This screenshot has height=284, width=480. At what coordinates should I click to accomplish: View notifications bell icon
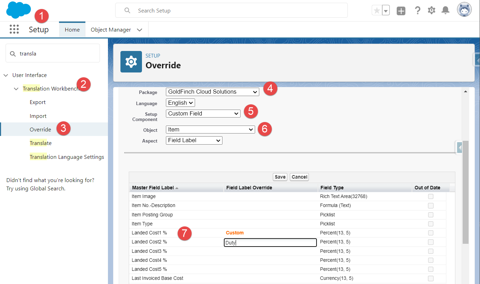445,10
